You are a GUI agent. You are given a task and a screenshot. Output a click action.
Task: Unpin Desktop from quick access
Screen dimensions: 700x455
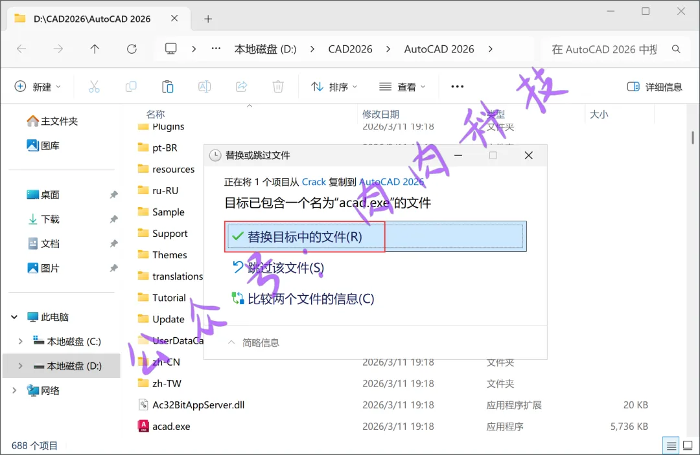(114, 195)
